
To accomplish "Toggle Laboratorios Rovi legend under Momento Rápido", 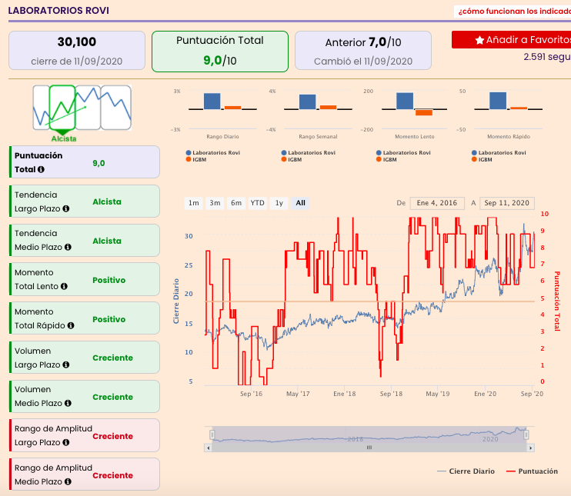I will click(x=499, y=153).
